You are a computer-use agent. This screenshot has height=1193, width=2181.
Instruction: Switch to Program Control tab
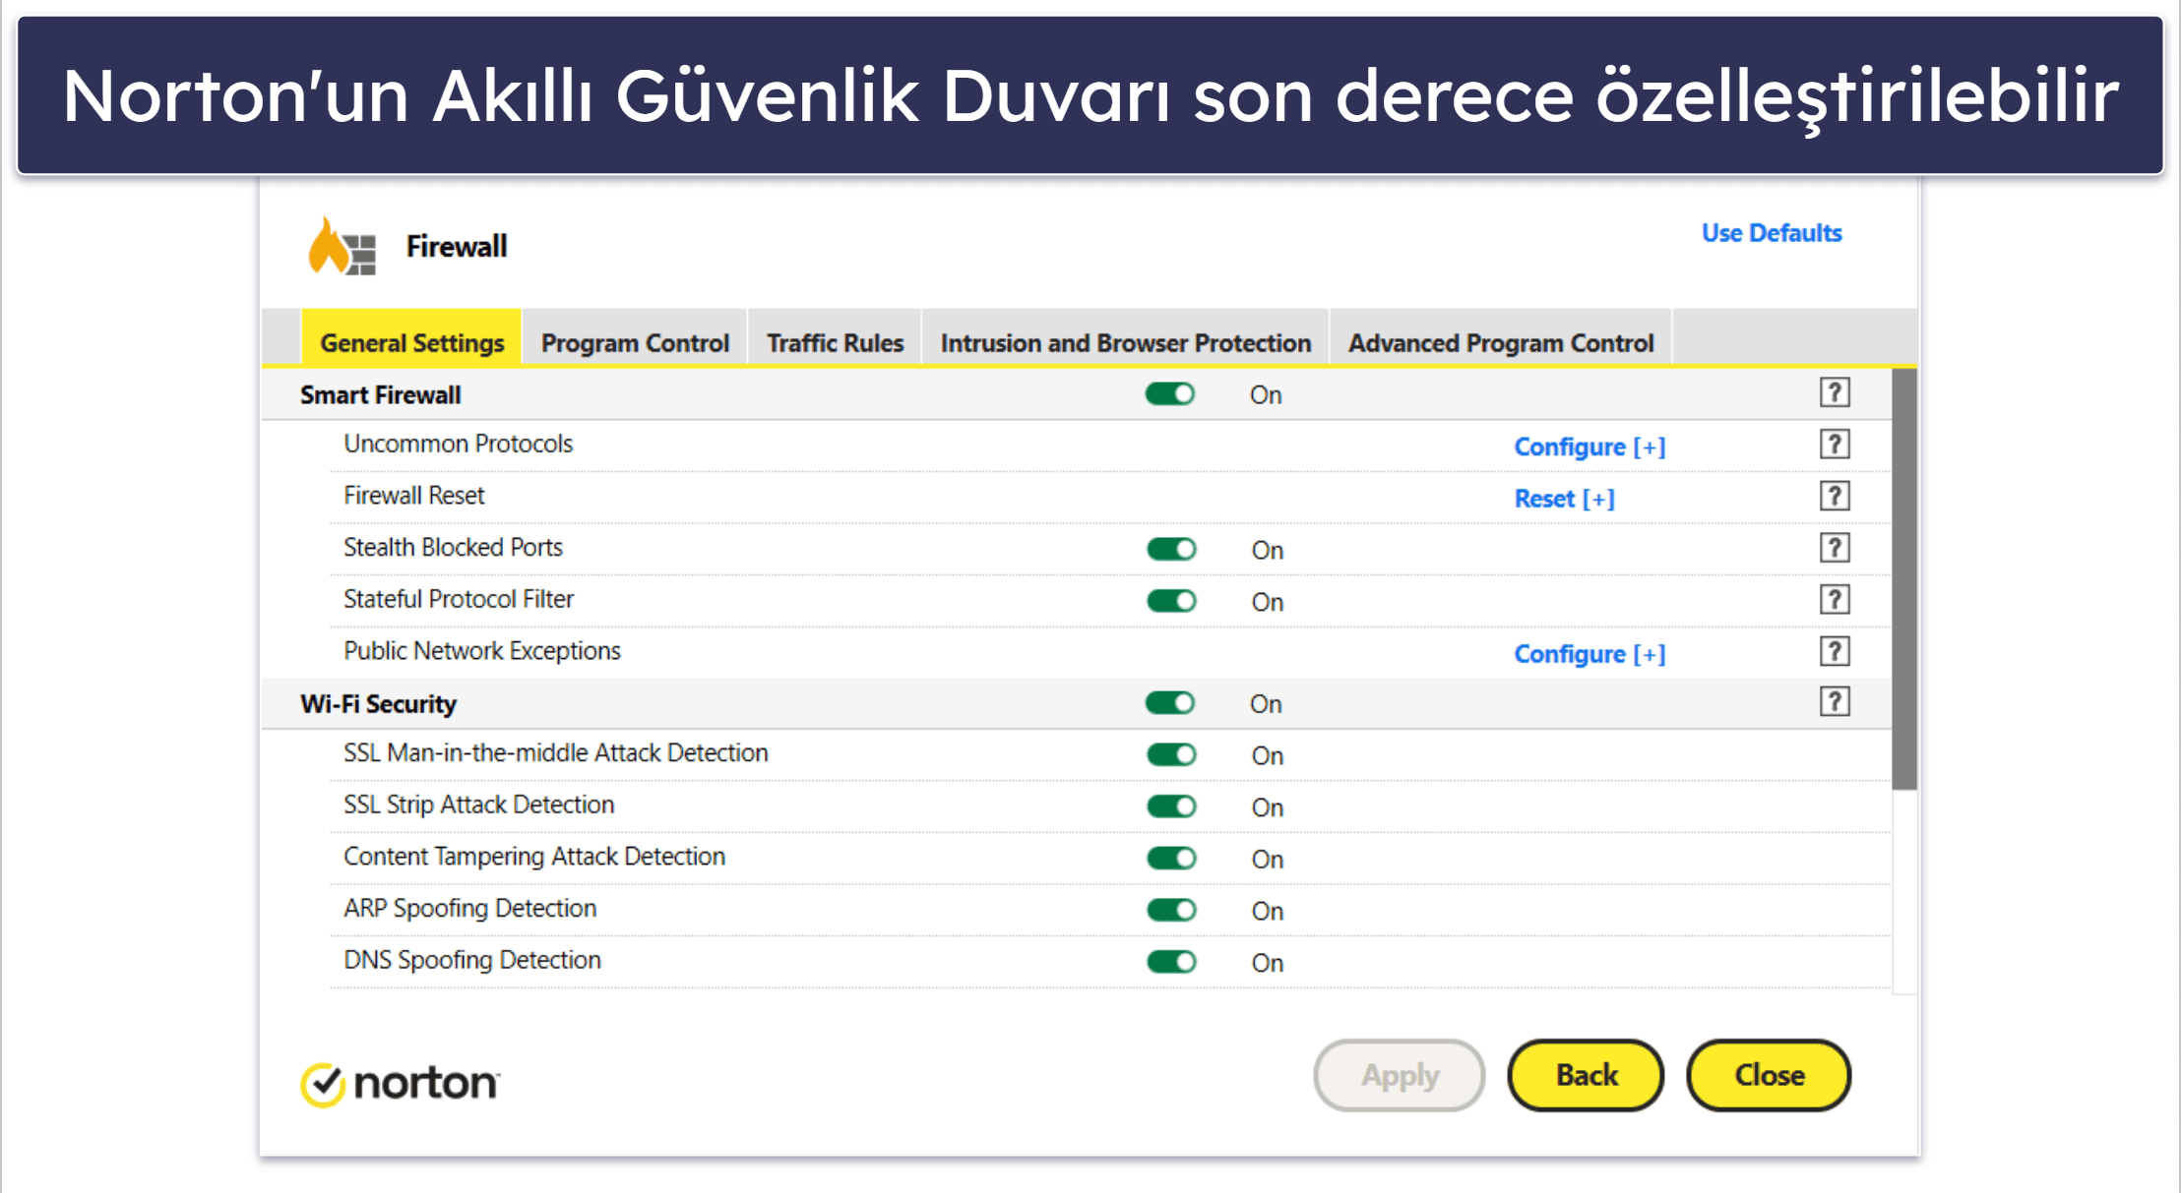point(635,337)
